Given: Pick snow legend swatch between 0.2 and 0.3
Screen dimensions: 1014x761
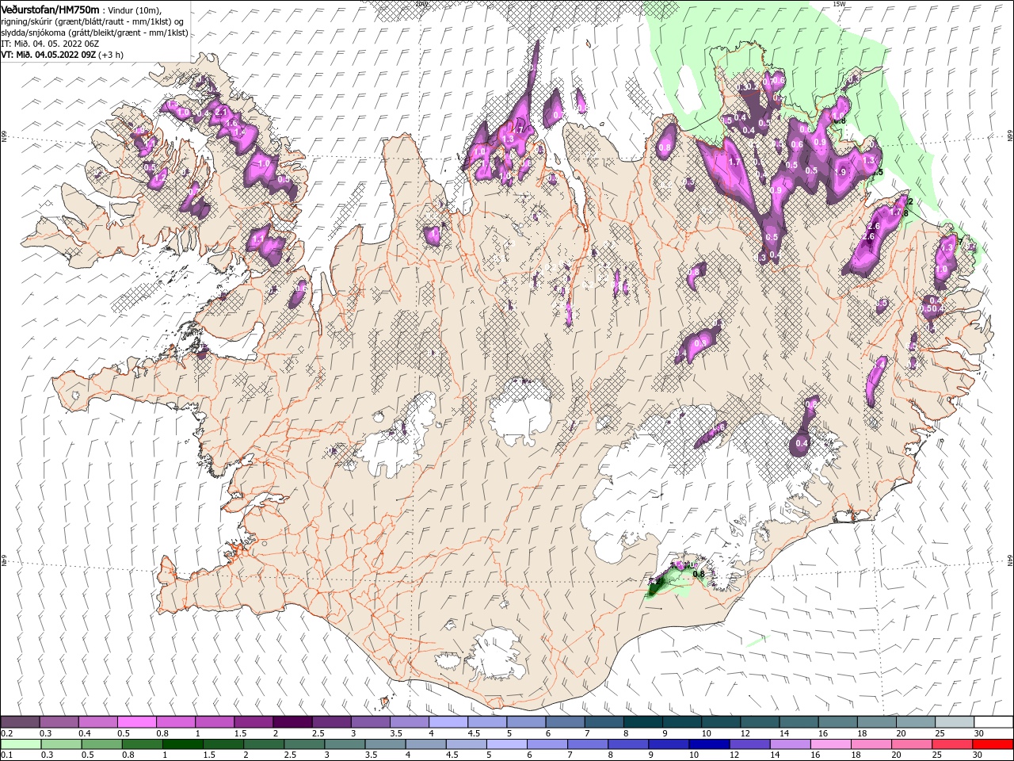Looking at the screenshot, I should (x=20, y=722).
